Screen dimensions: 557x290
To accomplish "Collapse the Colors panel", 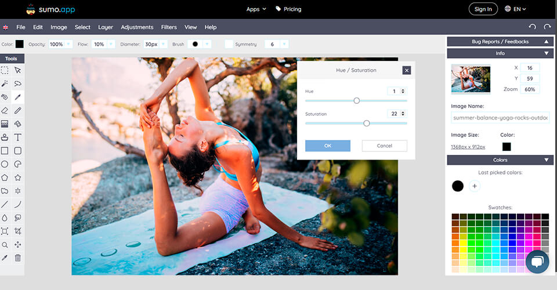I will 546,160.
